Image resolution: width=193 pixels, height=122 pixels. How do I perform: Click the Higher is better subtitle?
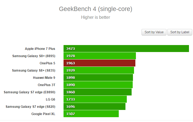click(95, 17)
